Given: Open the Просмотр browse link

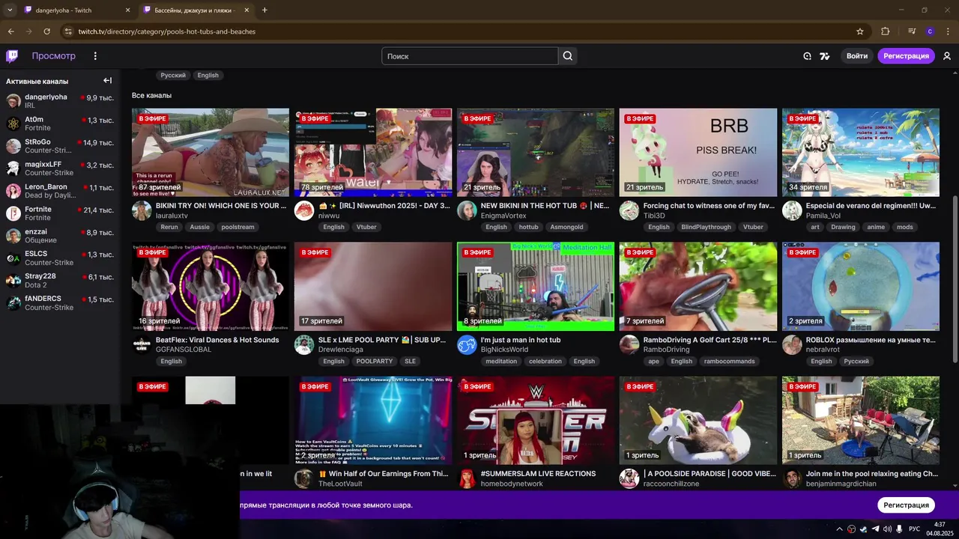Looking at the screenshot, I should point(53,56).
